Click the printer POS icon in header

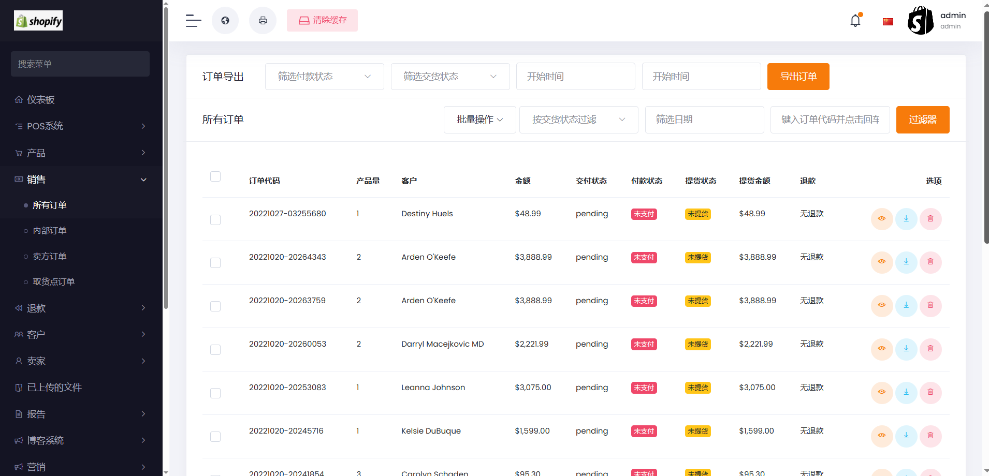263,21
